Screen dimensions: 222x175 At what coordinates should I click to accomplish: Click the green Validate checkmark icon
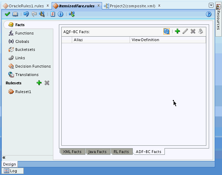[7, 14]
